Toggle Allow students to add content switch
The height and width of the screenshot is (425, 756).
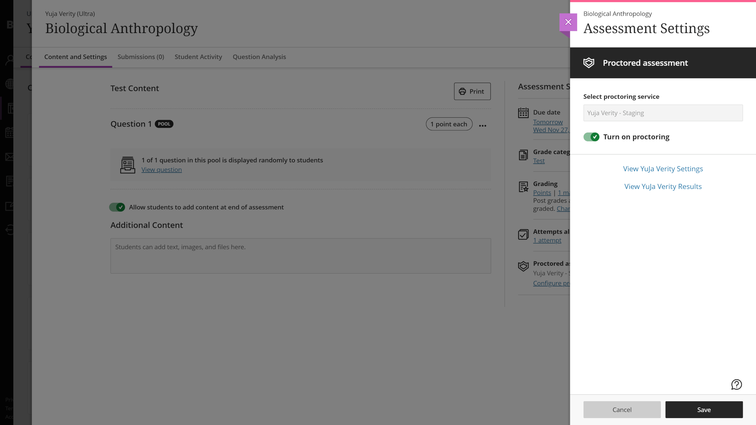click(118, 207)
